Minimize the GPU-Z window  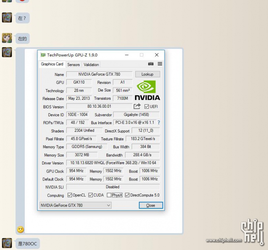[x=127, y=55]
